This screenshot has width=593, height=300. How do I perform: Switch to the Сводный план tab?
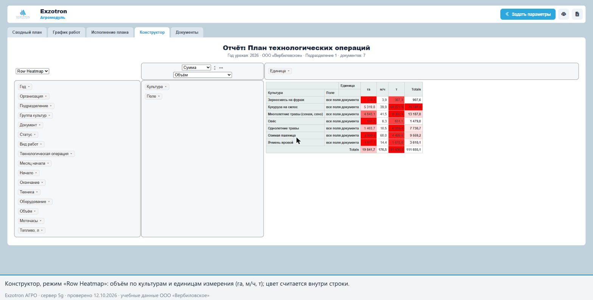[27, 33]
